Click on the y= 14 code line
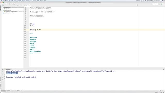Viewport: 165px width, 93px height. (32, 24)
